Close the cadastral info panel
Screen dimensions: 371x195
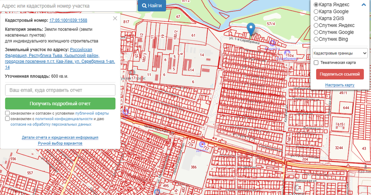pyautogui.click(x=115, y=18)
